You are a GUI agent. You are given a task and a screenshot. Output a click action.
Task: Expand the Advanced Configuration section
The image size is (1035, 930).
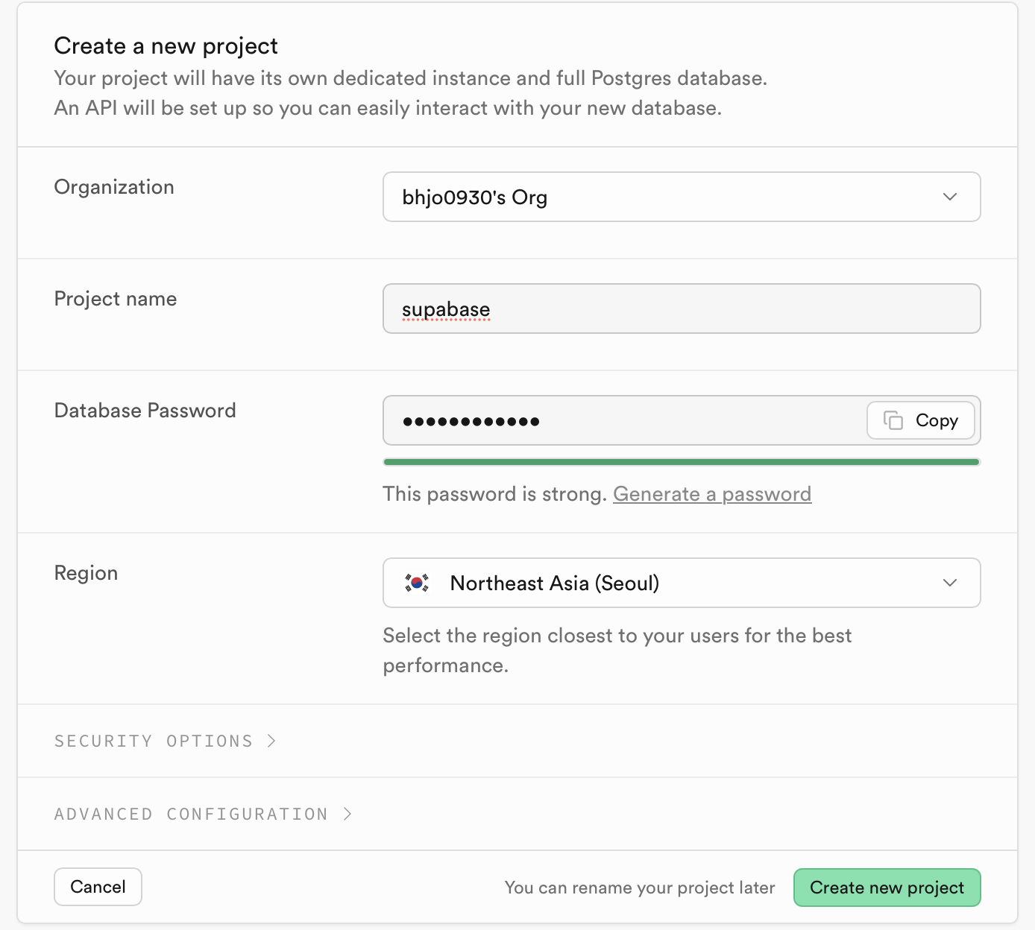[191, 814]
